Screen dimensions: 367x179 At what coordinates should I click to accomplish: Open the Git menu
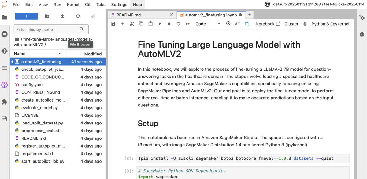point(88,5)
